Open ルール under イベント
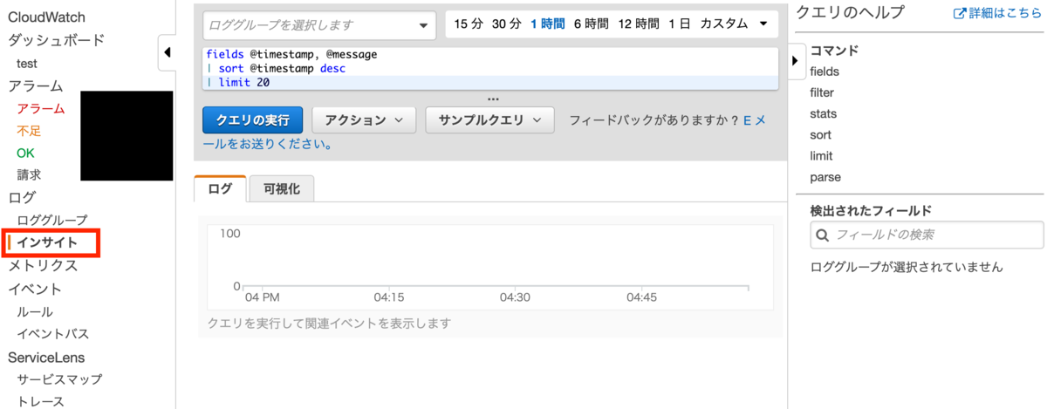The height and width of the screenshot is (409, 1047). pyautogui.click(x=35, y=311)
